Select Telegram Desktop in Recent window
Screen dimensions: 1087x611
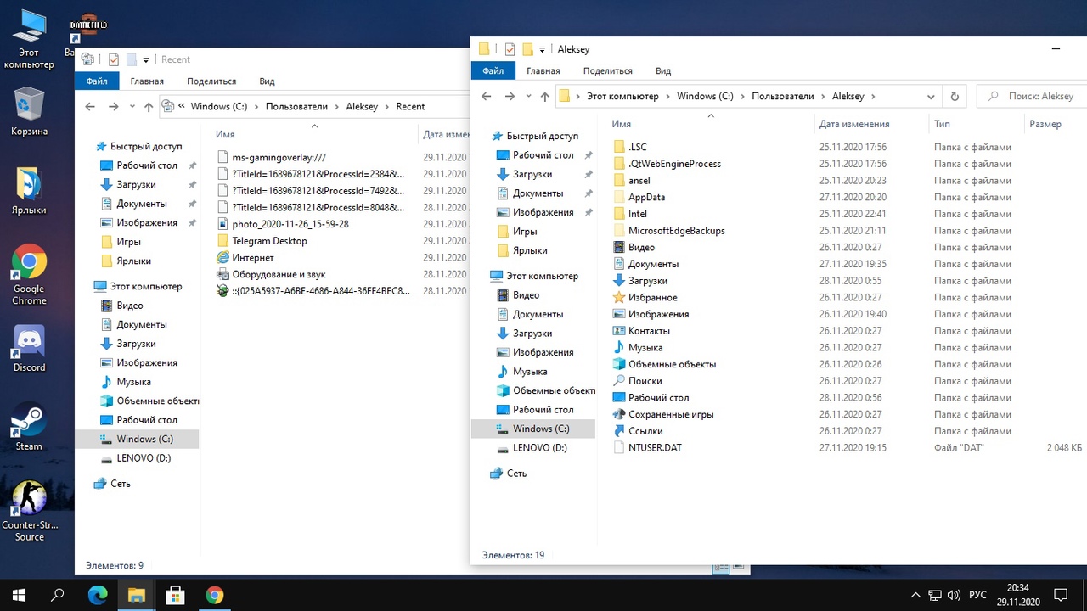pos(269,240)
